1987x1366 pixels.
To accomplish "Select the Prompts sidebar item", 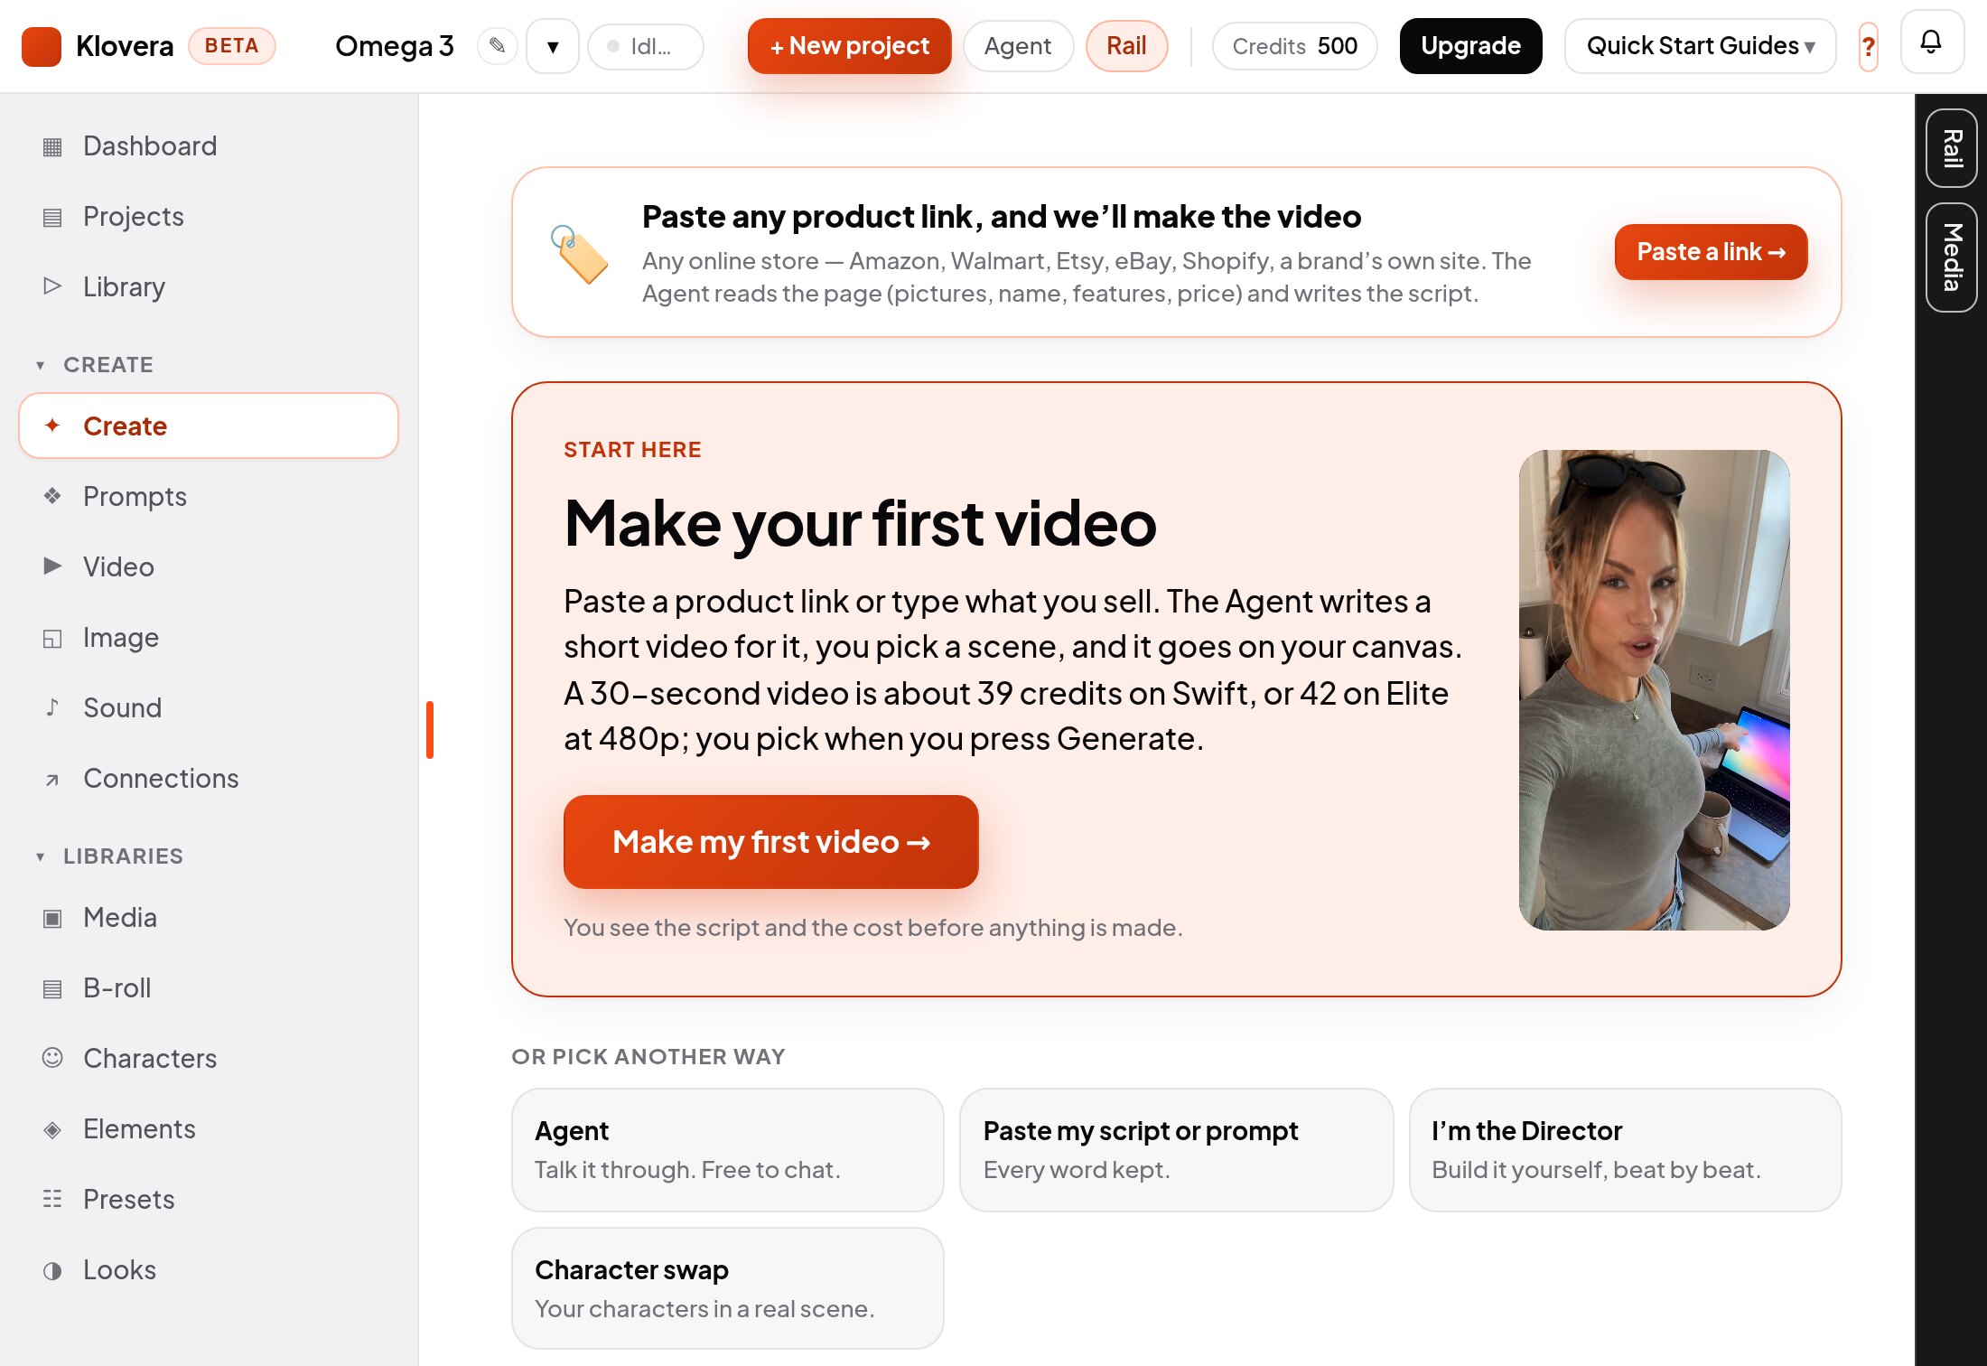I will click(x=209, y=496).
